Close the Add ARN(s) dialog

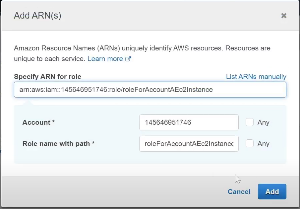coord(284,16)
